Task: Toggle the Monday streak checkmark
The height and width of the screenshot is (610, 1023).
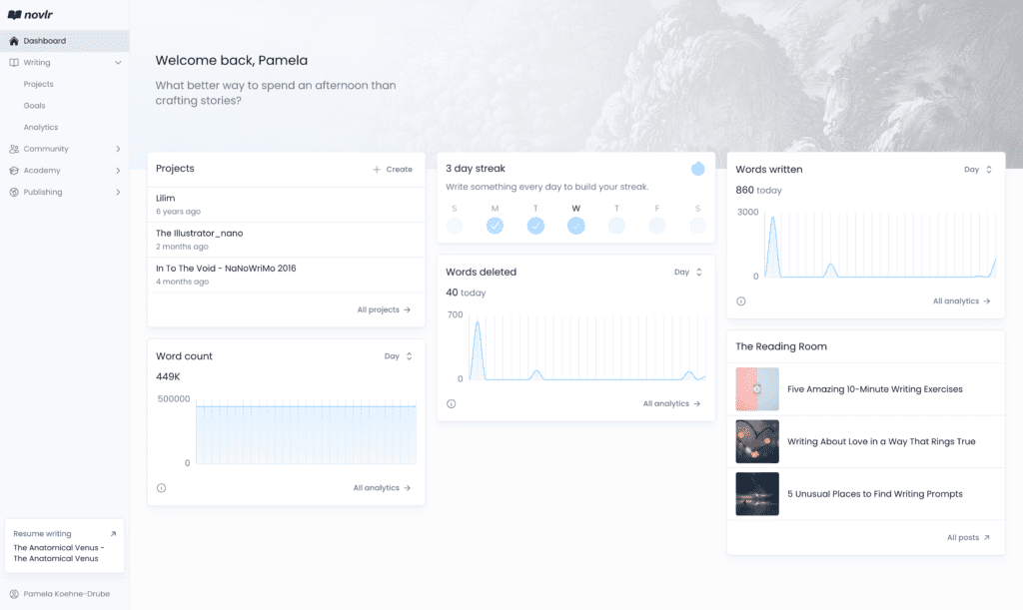Action: click(495, 226)
